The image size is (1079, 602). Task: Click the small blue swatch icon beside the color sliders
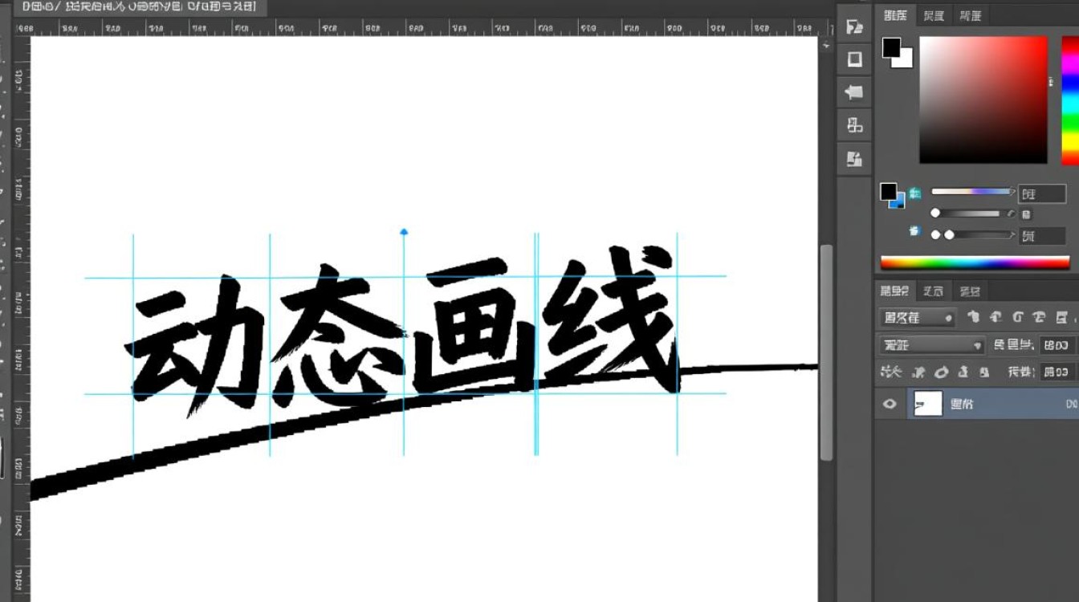(x=914, y=193)
